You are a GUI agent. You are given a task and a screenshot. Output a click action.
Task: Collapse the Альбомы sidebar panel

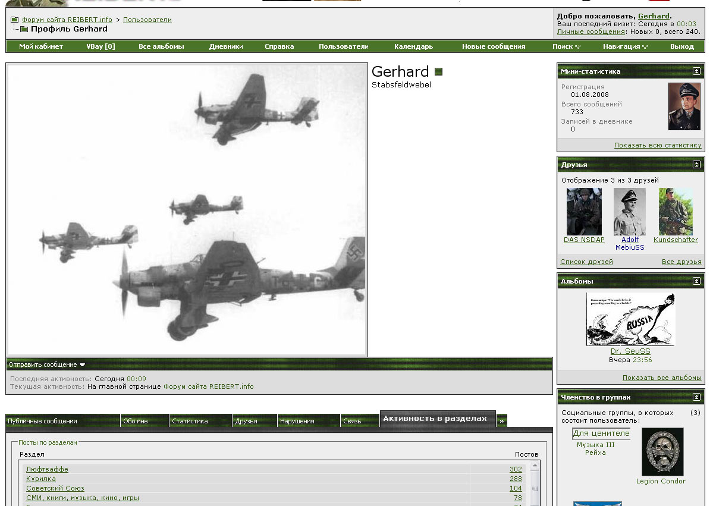click(x=696, y=281)
